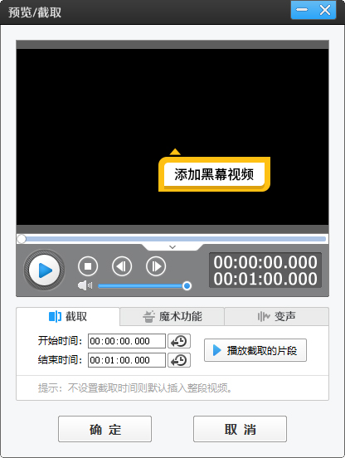Close the 预览/截取 dialog
Screen dimensions: 345x458
(x=325, y=10)
